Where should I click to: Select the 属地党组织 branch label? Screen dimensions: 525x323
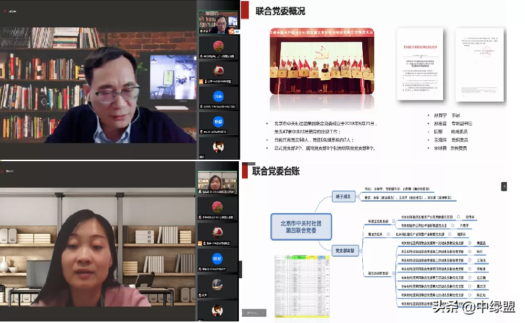[375, 234]
